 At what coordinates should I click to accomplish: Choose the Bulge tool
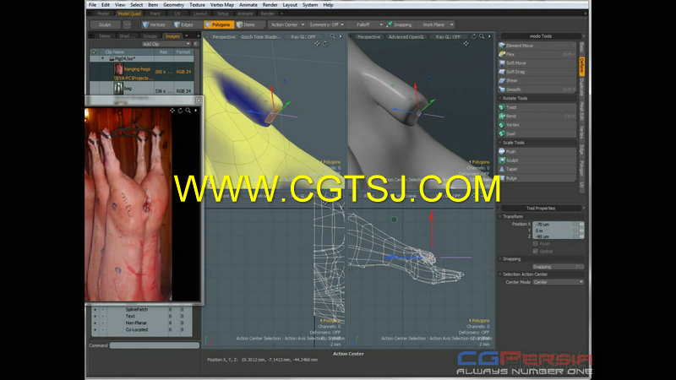(537, 178)
